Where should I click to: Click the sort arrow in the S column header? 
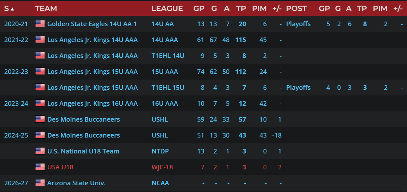[13, 8]
